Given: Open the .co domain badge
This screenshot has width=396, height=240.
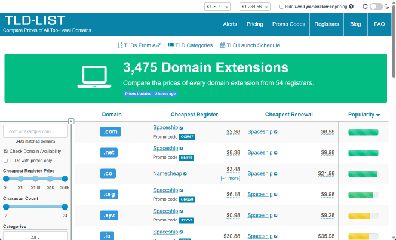Looking at the screenshot, I should [x=108, y=173].
